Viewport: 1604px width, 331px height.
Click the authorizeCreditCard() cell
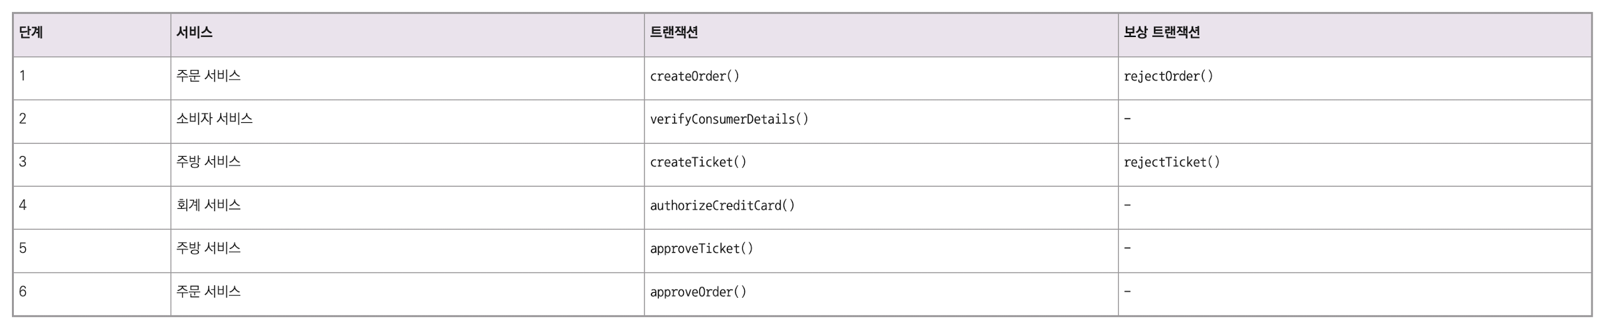722,206
